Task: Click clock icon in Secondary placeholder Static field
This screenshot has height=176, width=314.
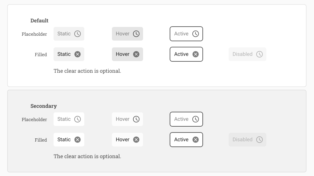Action: (x=78, y=119)
